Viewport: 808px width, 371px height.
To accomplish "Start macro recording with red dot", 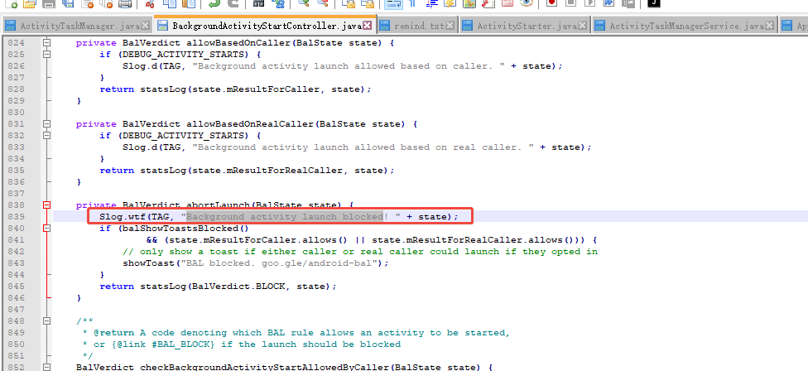I will click(552, 3).
